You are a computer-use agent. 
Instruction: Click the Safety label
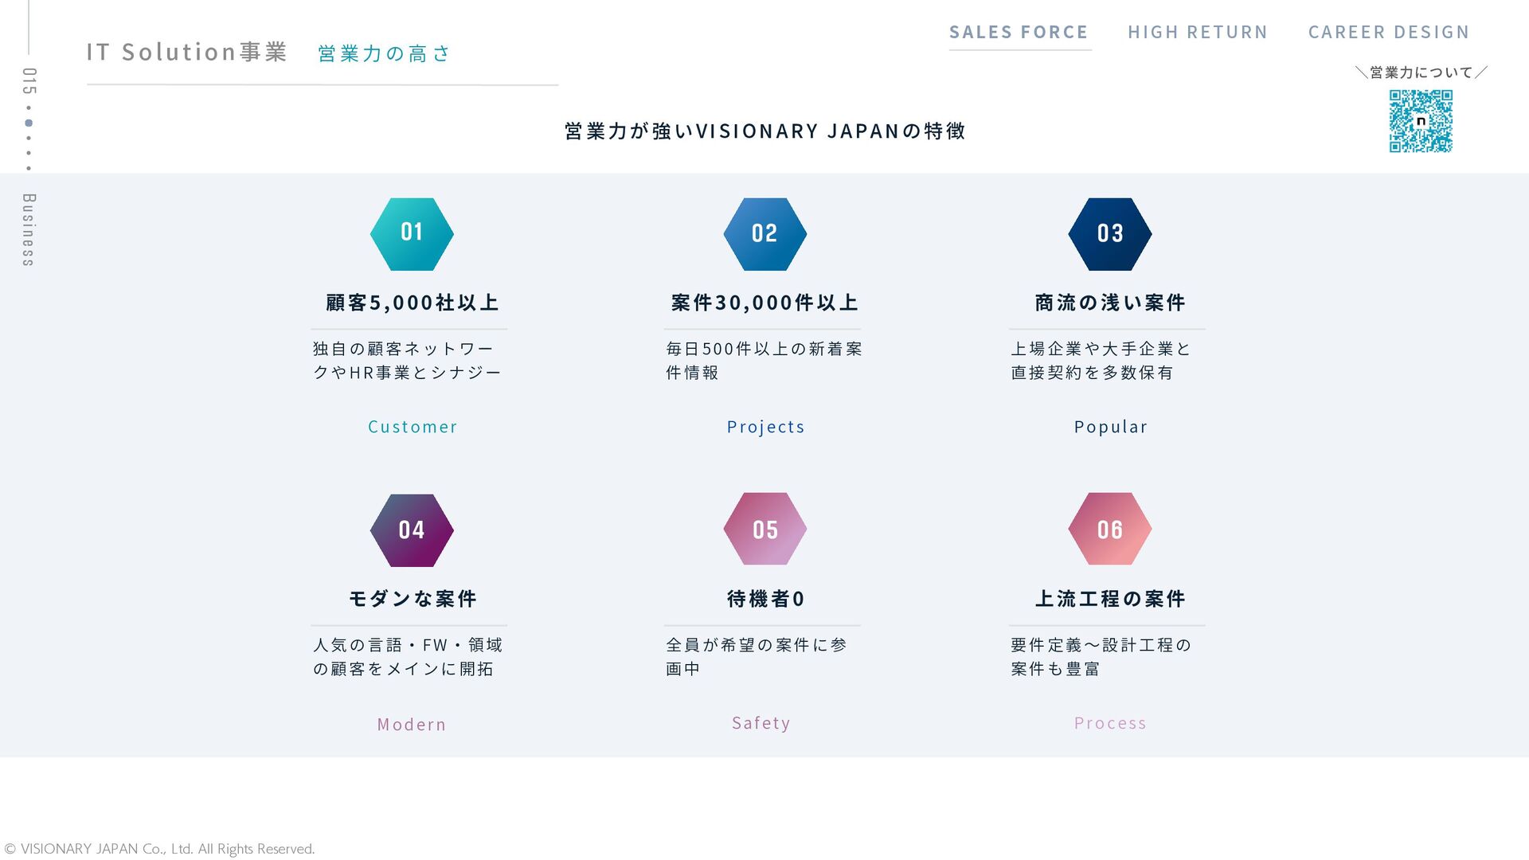[x=761, y=723]
